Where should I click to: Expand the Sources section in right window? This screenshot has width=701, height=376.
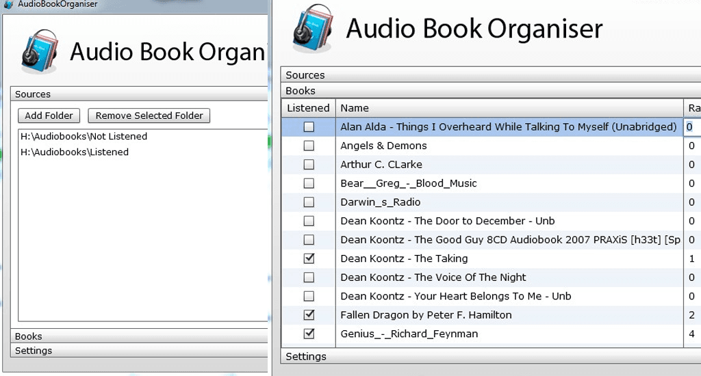(305, 75)
